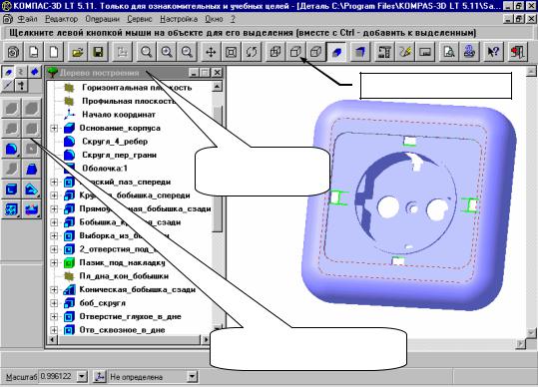Open the ? help menu

233,19
